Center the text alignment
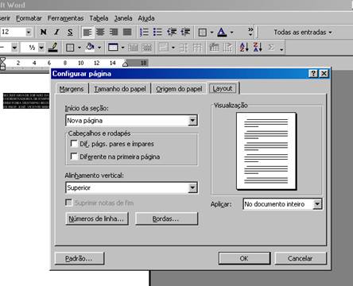This screenshot has height=286, width=353. pos(100,33)
